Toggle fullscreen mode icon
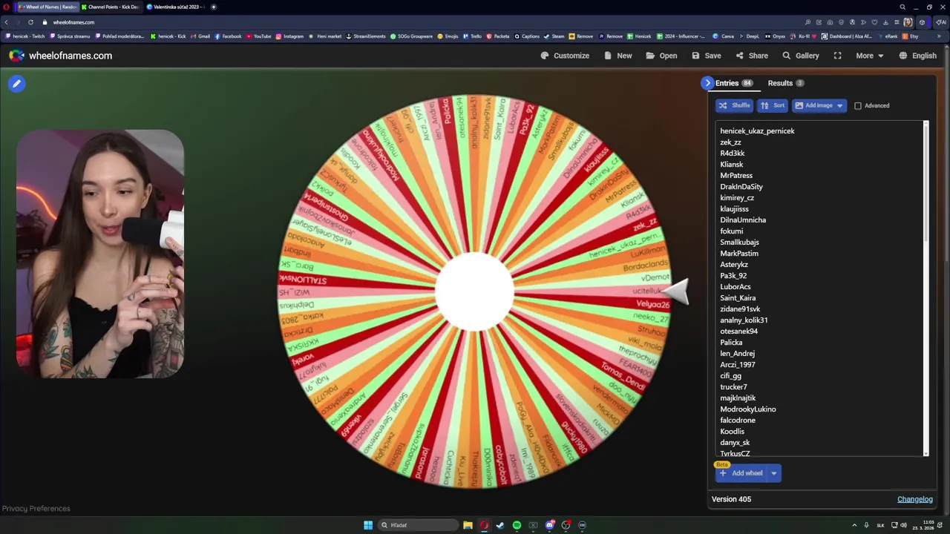Image resolution: width=950 pixels, height=534 pixels. (x=837, y=56)
